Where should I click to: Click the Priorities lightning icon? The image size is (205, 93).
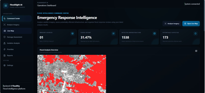[5, 49]
